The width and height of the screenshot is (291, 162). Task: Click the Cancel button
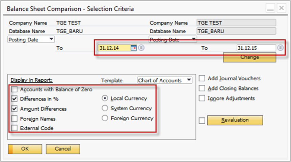click(x=63, y=149)
